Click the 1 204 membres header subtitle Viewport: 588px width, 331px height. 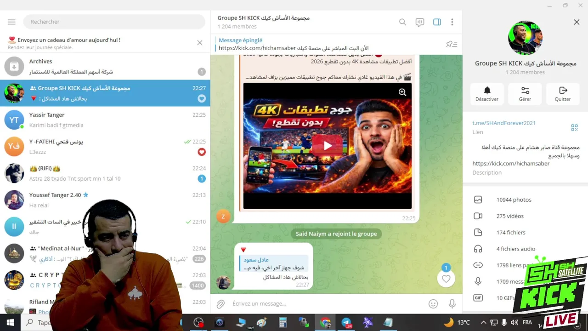237,27
